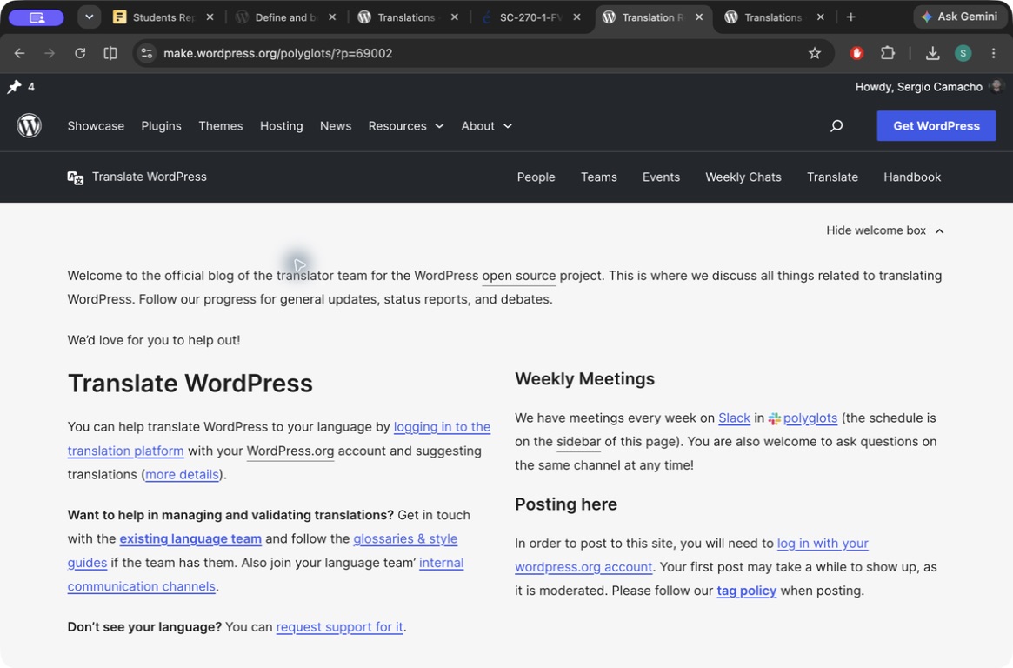Click the Translate WordPress site title
Viewport: 1013px width, 668px height.
click(150, 177)
